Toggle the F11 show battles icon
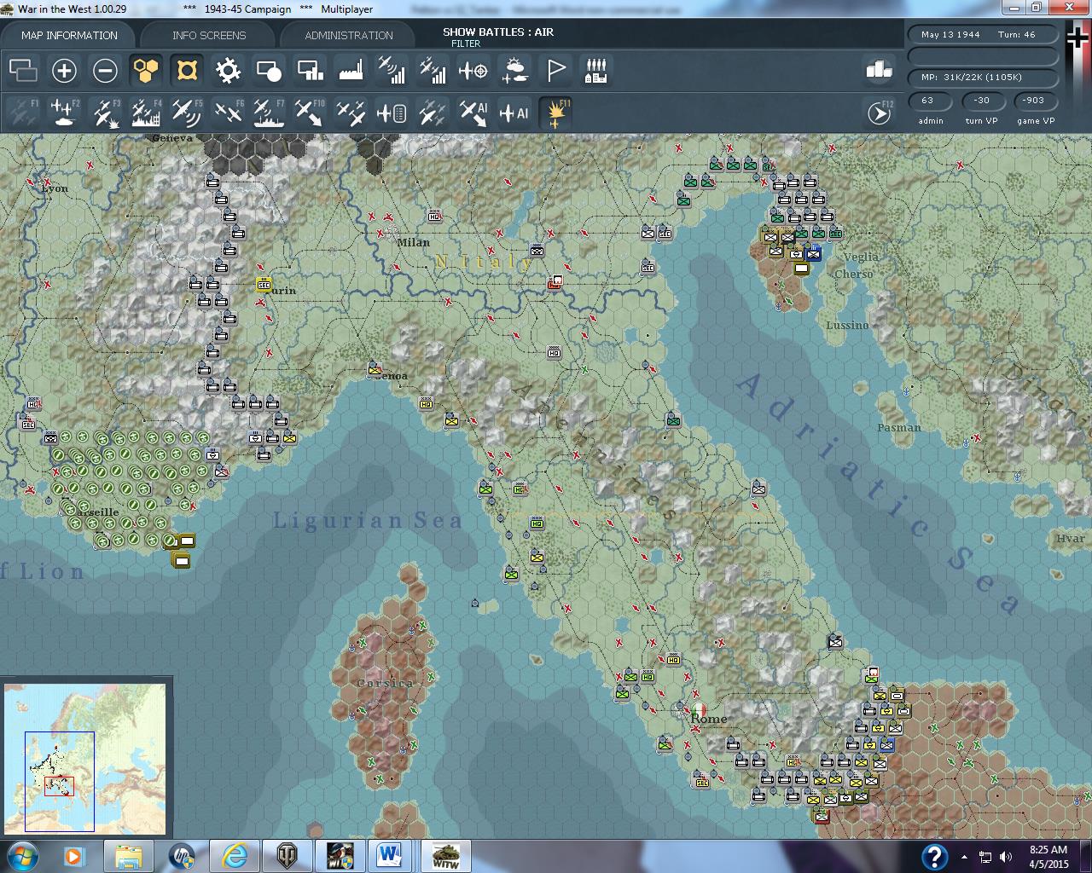 [555, 113]
